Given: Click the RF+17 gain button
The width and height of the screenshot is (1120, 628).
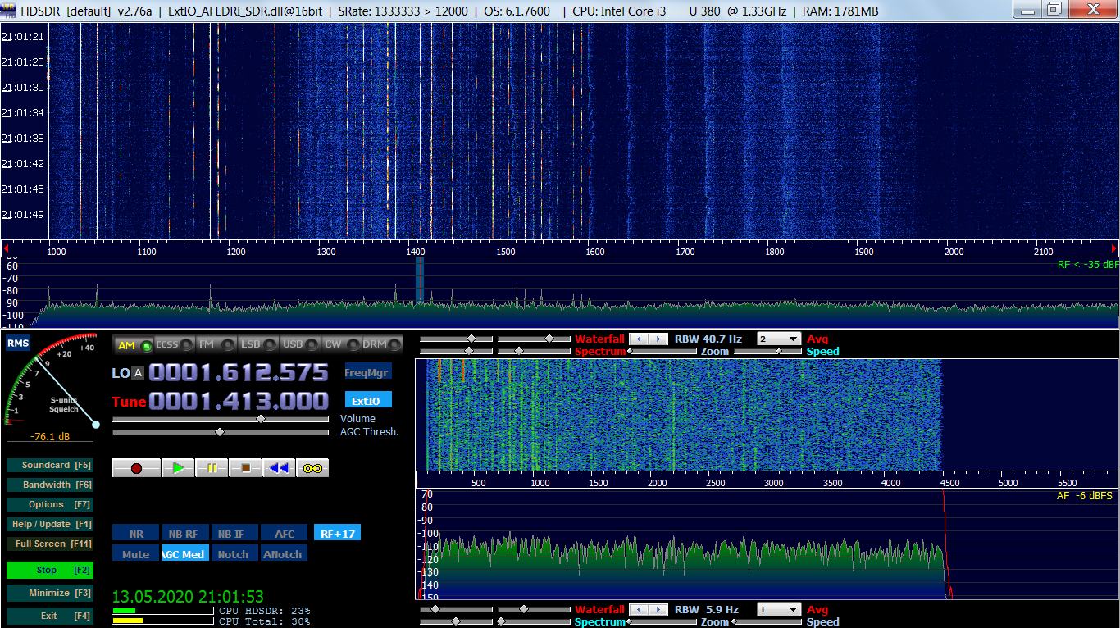Looking at the screenshot, I should click(337, 534).
